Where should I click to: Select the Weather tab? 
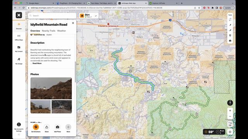[x=62, y=31]
